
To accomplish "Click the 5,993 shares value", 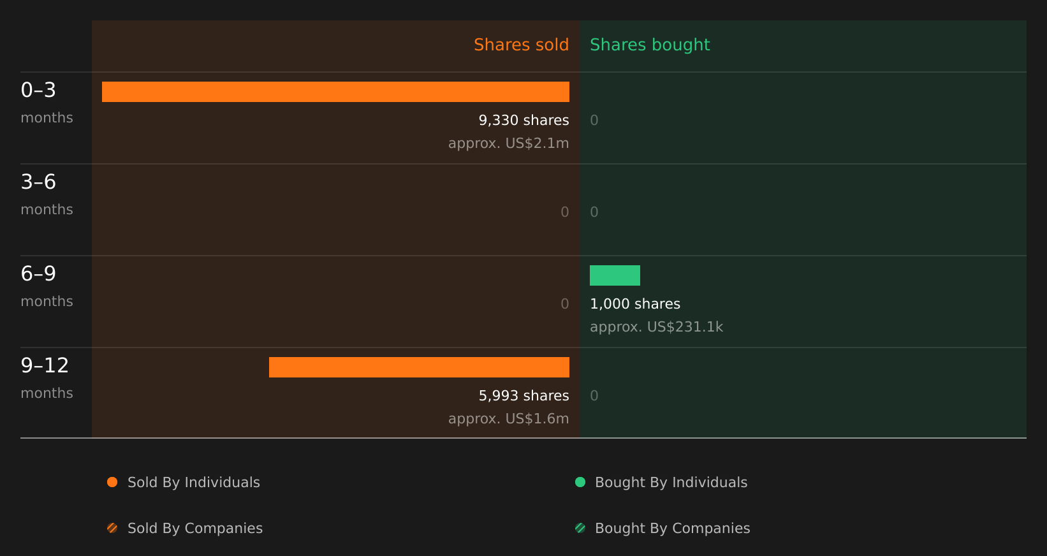I will coord(523,396).
